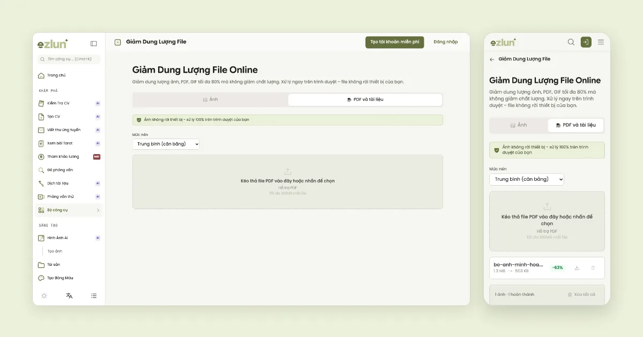This screenshot has height=337, width=643.
Task: Click "Xóa tất cả" clear all button
Action: [581, 295]
